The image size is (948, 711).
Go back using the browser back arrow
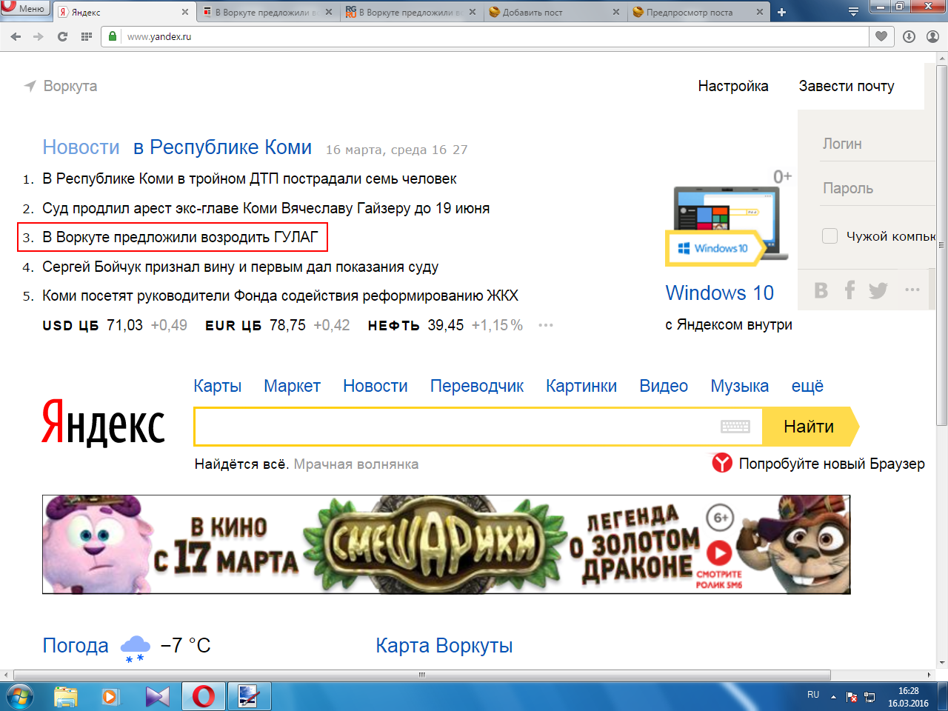[16, 36]
